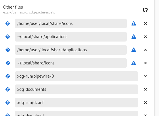
Task: Show the warning for ~/.local/share/icons
Action: [x=134, y=63]
